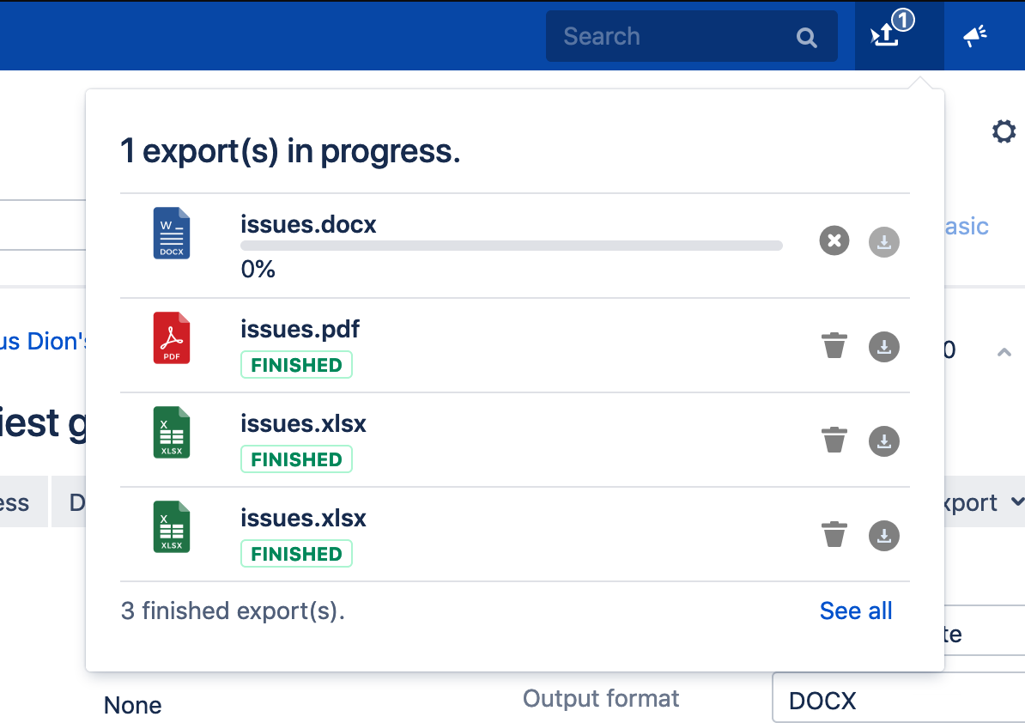Open the megaphone announcements icon
Viewport: 1025px width, 723px height.
[x=974, y=35]
